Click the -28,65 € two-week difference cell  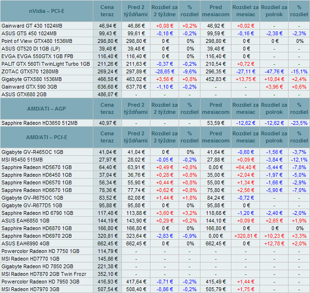click(165, 71)
